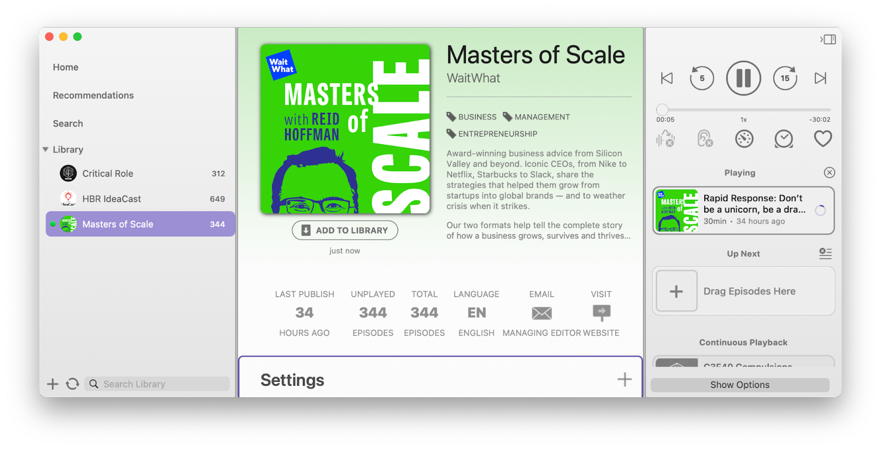Click the Search Library field

pos(157,384)
